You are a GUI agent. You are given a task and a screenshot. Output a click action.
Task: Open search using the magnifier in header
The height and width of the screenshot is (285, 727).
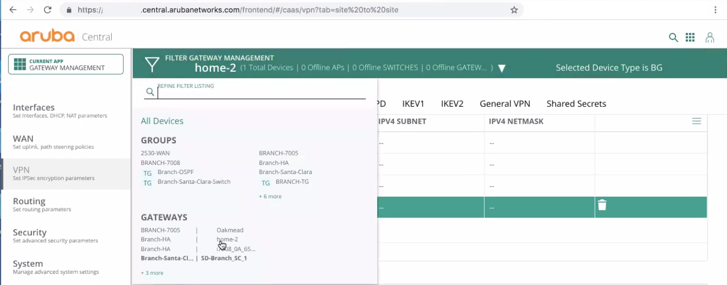(673, 37)
